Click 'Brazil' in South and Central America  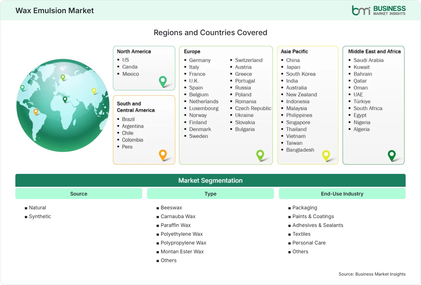[x=128, y=119]
